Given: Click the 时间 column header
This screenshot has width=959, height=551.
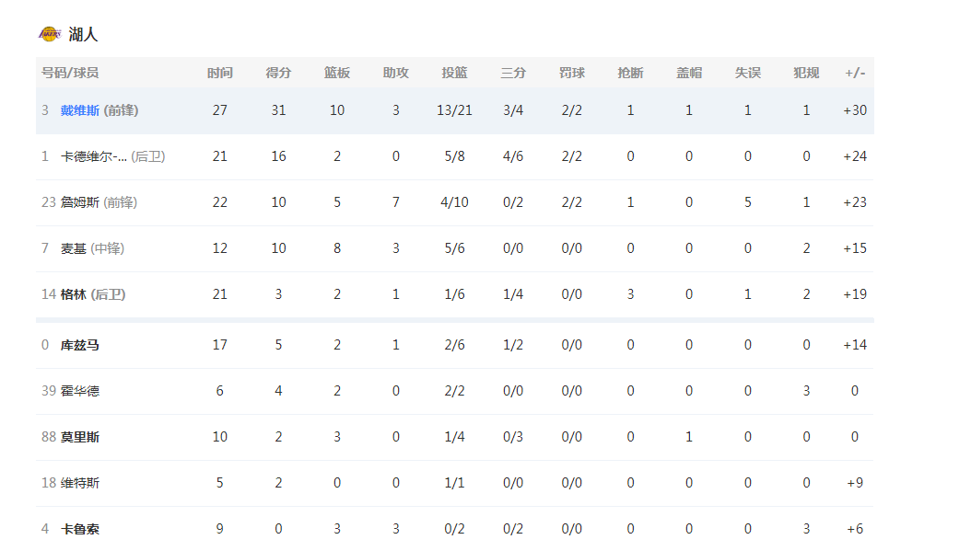Looking at the screenshot, I should pos(219,73).
